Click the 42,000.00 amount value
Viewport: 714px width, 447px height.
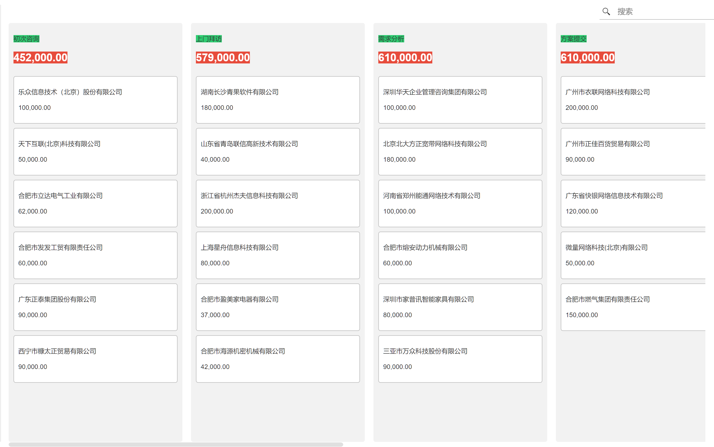pyautogui.click(x=215, y=367)
